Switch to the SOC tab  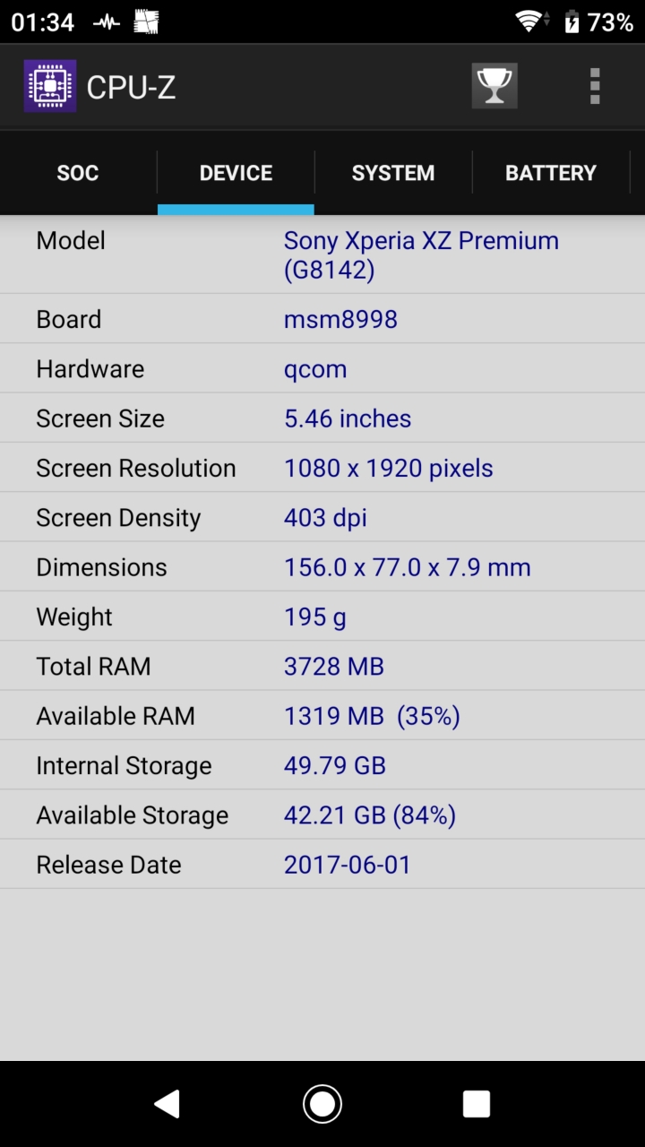[x=78, y=173]
